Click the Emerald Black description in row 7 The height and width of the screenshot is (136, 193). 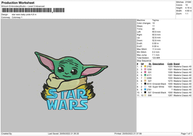(x=159, y=84)
